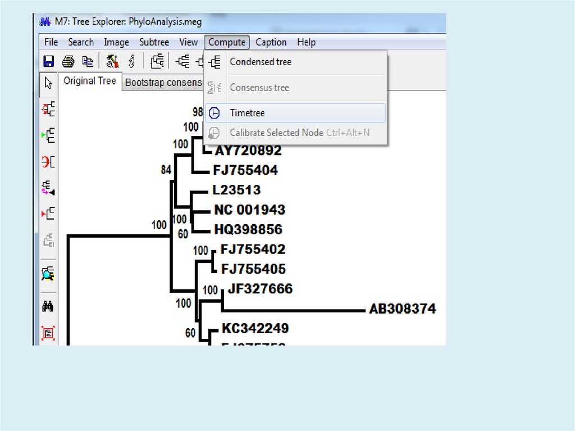
Task: Click the red flip subtree tool
Action: click(49, 162)
